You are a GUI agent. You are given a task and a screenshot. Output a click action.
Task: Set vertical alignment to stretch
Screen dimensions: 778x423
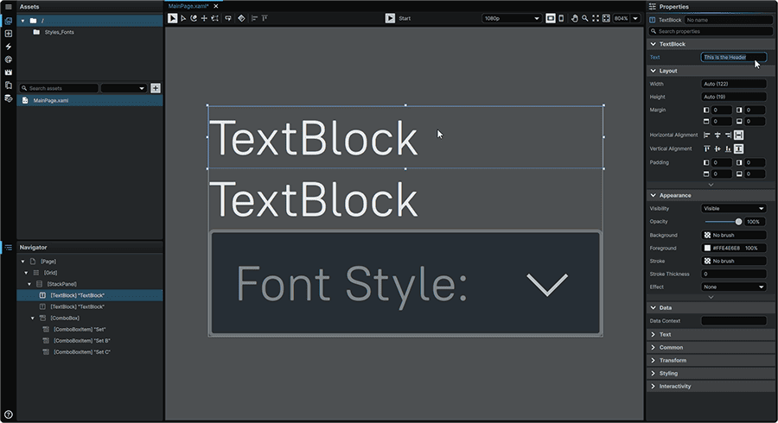[739, 148]
